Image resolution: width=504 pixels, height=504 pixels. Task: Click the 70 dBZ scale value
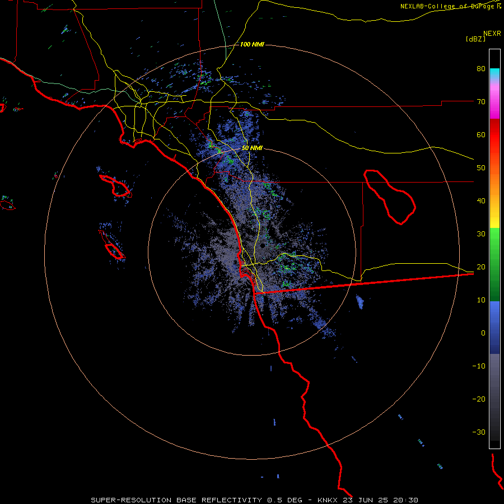click(481, 102)
